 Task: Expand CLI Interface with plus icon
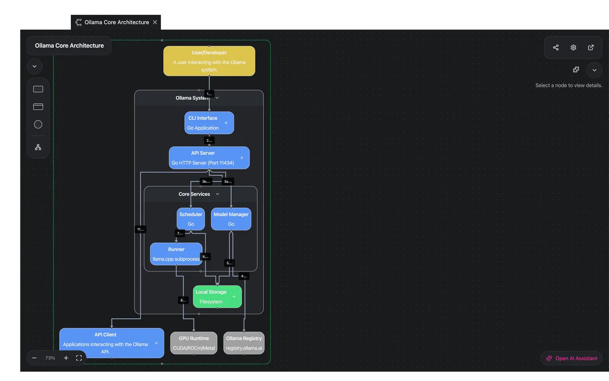click(226, 123)
